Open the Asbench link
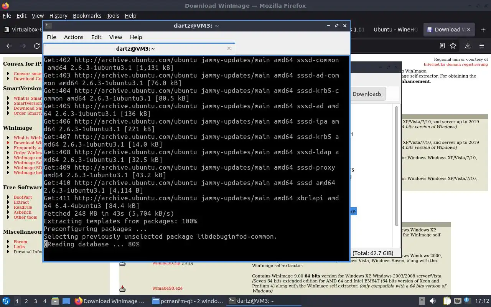Image resolution: width=491 pixels, height=307 pixels. click(x=22, y=212)
